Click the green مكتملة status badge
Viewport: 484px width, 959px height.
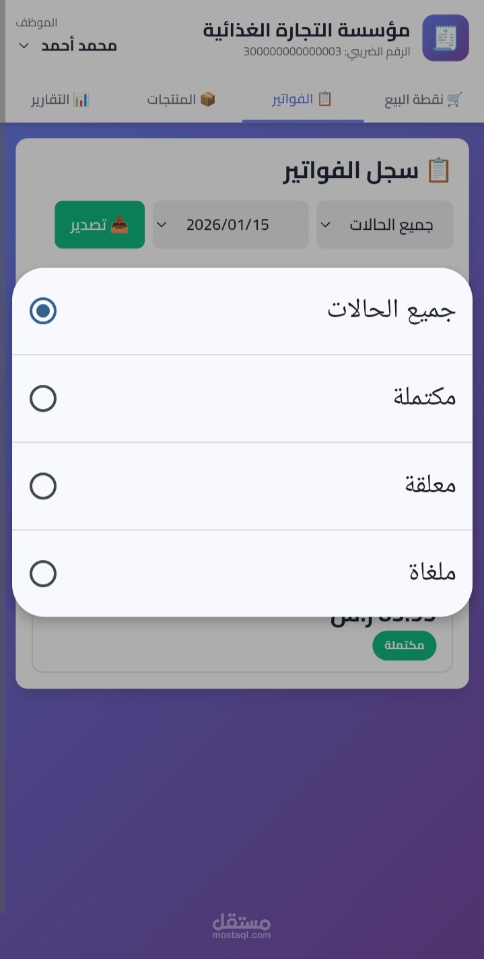click(x=404, y=646)
